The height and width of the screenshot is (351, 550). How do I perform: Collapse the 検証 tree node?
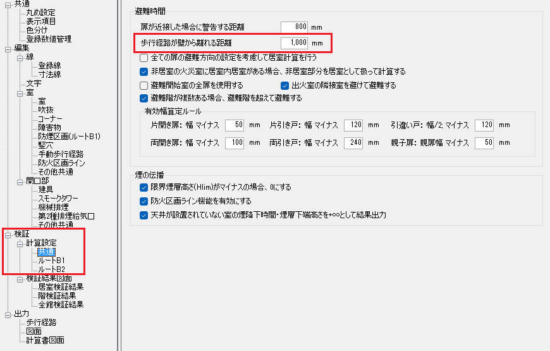pyautogui.click(x=8, y=235)
